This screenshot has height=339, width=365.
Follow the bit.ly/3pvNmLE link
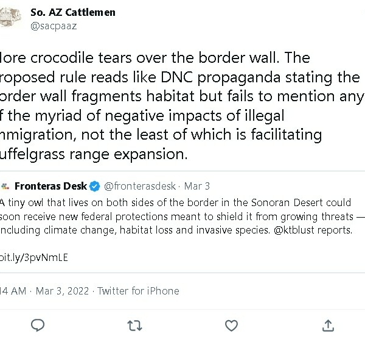tap(33, 257)
